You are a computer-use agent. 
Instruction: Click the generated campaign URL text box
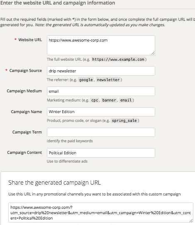coord(101,213)
